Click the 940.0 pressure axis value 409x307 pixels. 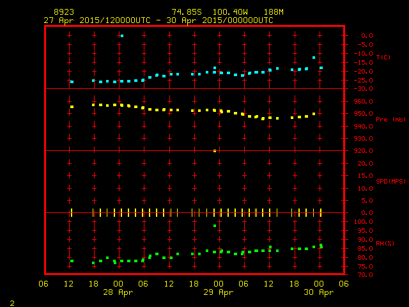(x=364, y=126)
